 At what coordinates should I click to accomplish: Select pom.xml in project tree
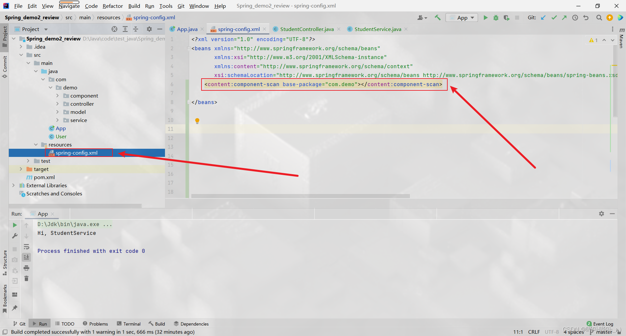44,177
